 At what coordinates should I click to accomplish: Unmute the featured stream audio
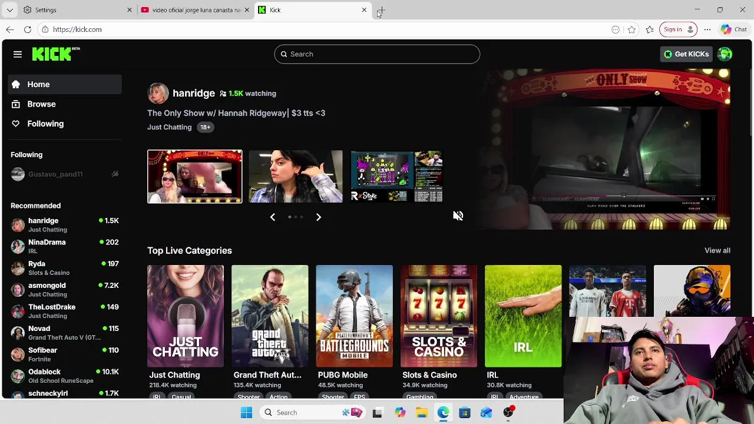(x=458, y=216)
